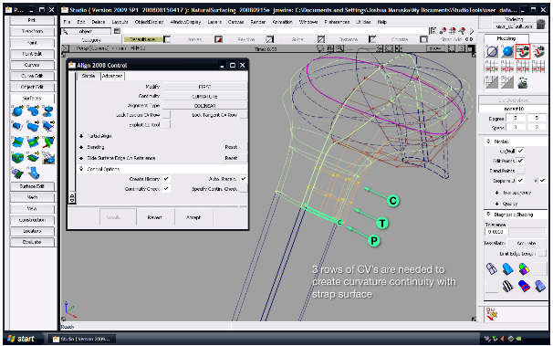Viewport: 553px width, 346px height.
Task: Click the right-pointing arrow on the prompt line
Action: tap(472, 31)
